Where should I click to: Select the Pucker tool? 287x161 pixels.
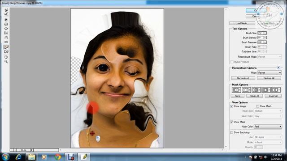pos(6,24)
